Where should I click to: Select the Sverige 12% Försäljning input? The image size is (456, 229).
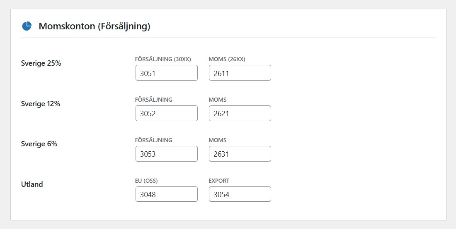(x=166, y=114)
